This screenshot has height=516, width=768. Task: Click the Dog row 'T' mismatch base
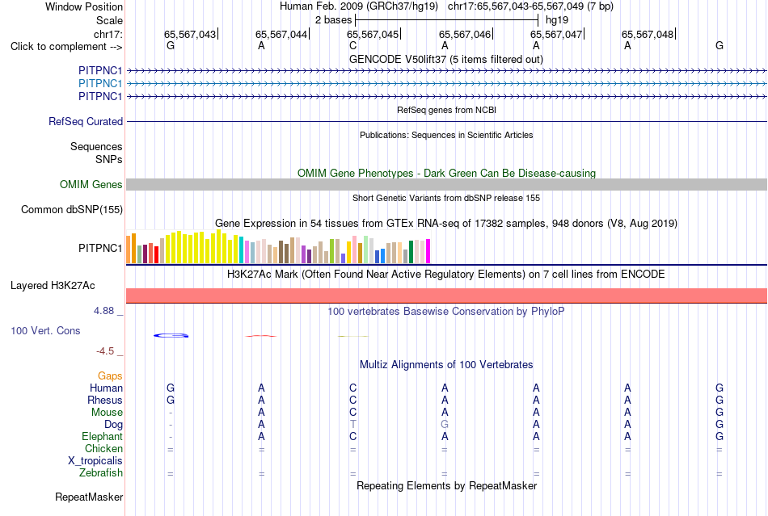pos(352,424)
